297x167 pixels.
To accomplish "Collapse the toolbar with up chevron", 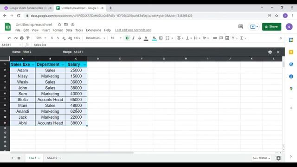I will point(281,38).
